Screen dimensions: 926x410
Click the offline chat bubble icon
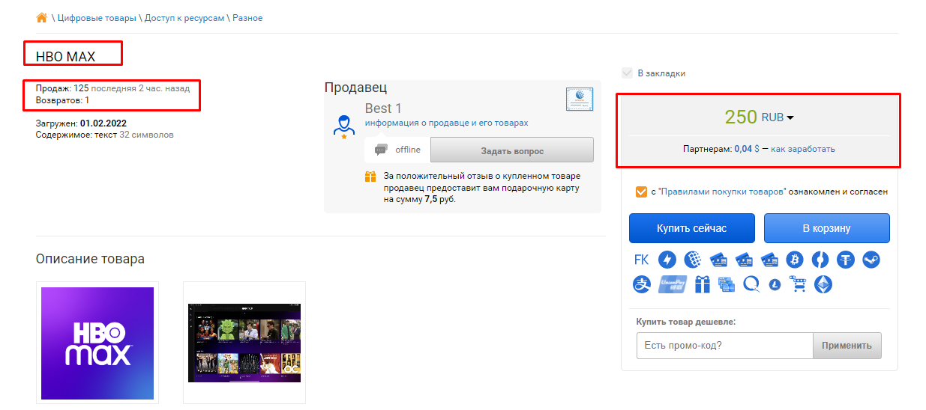click(x=381, y=150)
